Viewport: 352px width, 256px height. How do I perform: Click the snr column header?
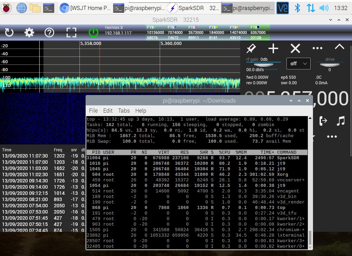pyautogui.click(x=74, y=150)
